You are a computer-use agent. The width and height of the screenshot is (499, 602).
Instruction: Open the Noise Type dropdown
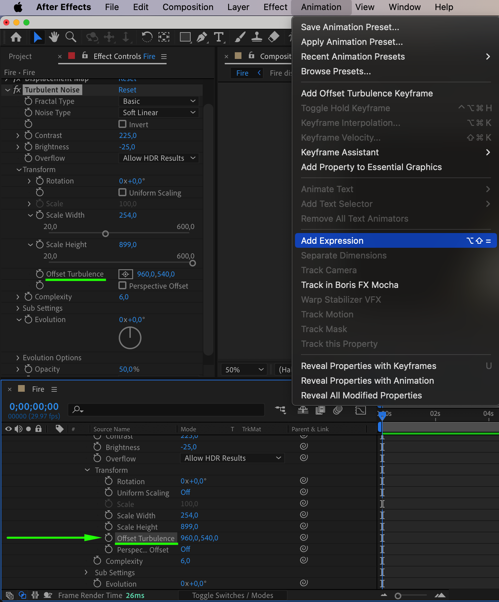(x=159, y=113)
